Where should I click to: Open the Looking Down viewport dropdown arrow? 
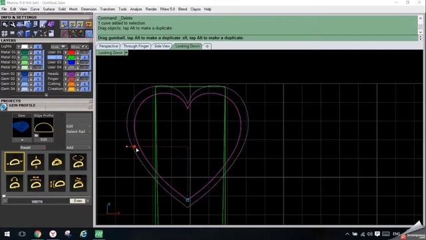126,53
